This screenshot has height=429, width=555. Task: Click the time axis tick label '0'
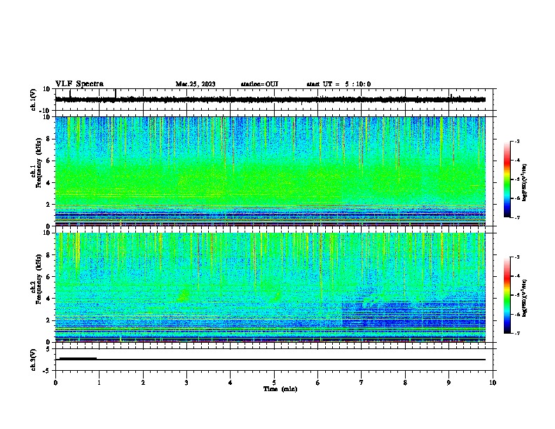[55, 383]
